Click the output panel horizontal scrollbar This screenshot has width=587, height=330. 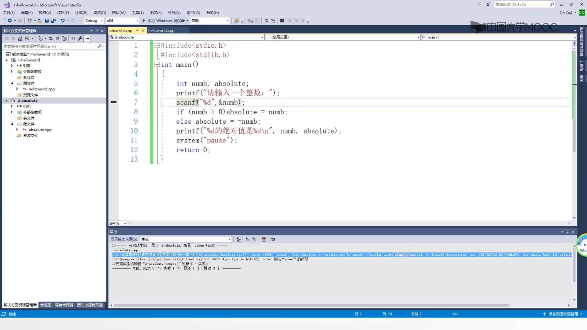tap(311, 305)
